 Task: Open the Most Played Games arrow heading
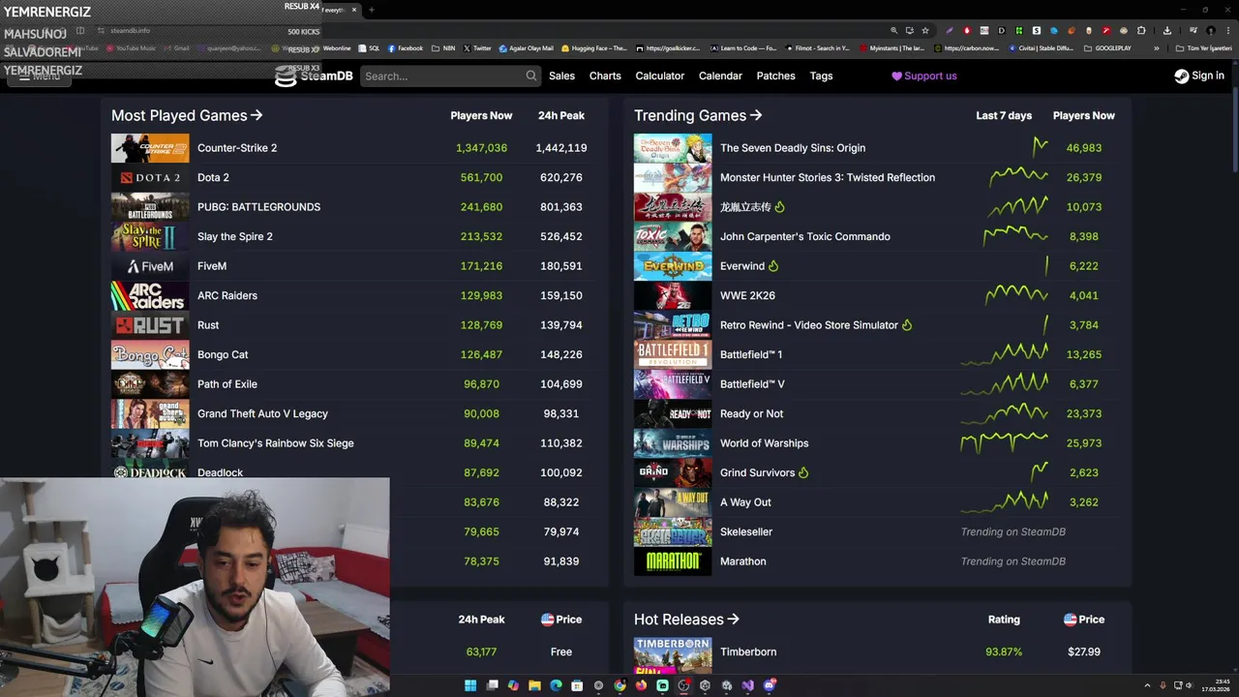pyautogui.click(x=187, y=115)
